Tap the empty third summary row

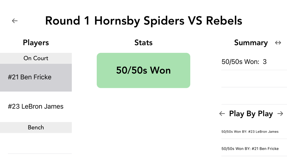click(254, 96)
